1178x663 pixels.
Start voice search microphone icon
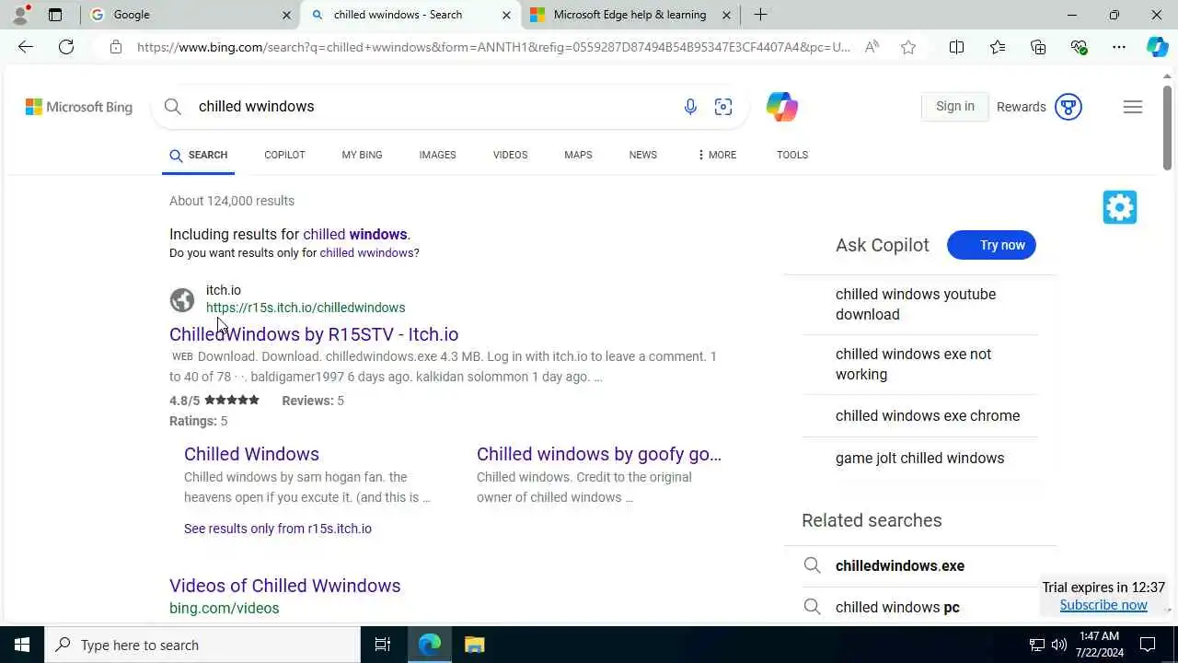(690, 107)
